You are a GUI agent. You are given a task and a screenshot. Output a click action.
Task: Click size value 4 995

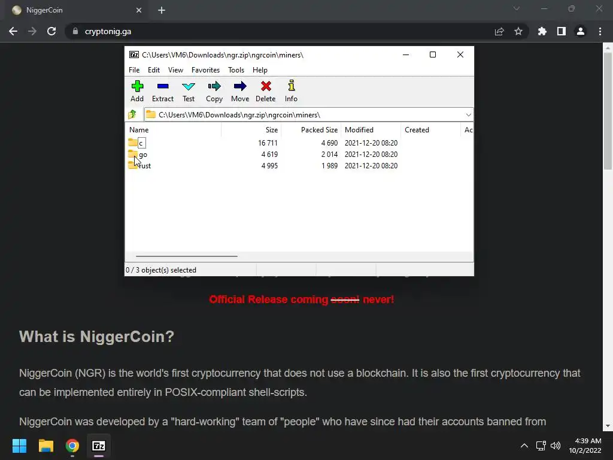click(270, 166)
